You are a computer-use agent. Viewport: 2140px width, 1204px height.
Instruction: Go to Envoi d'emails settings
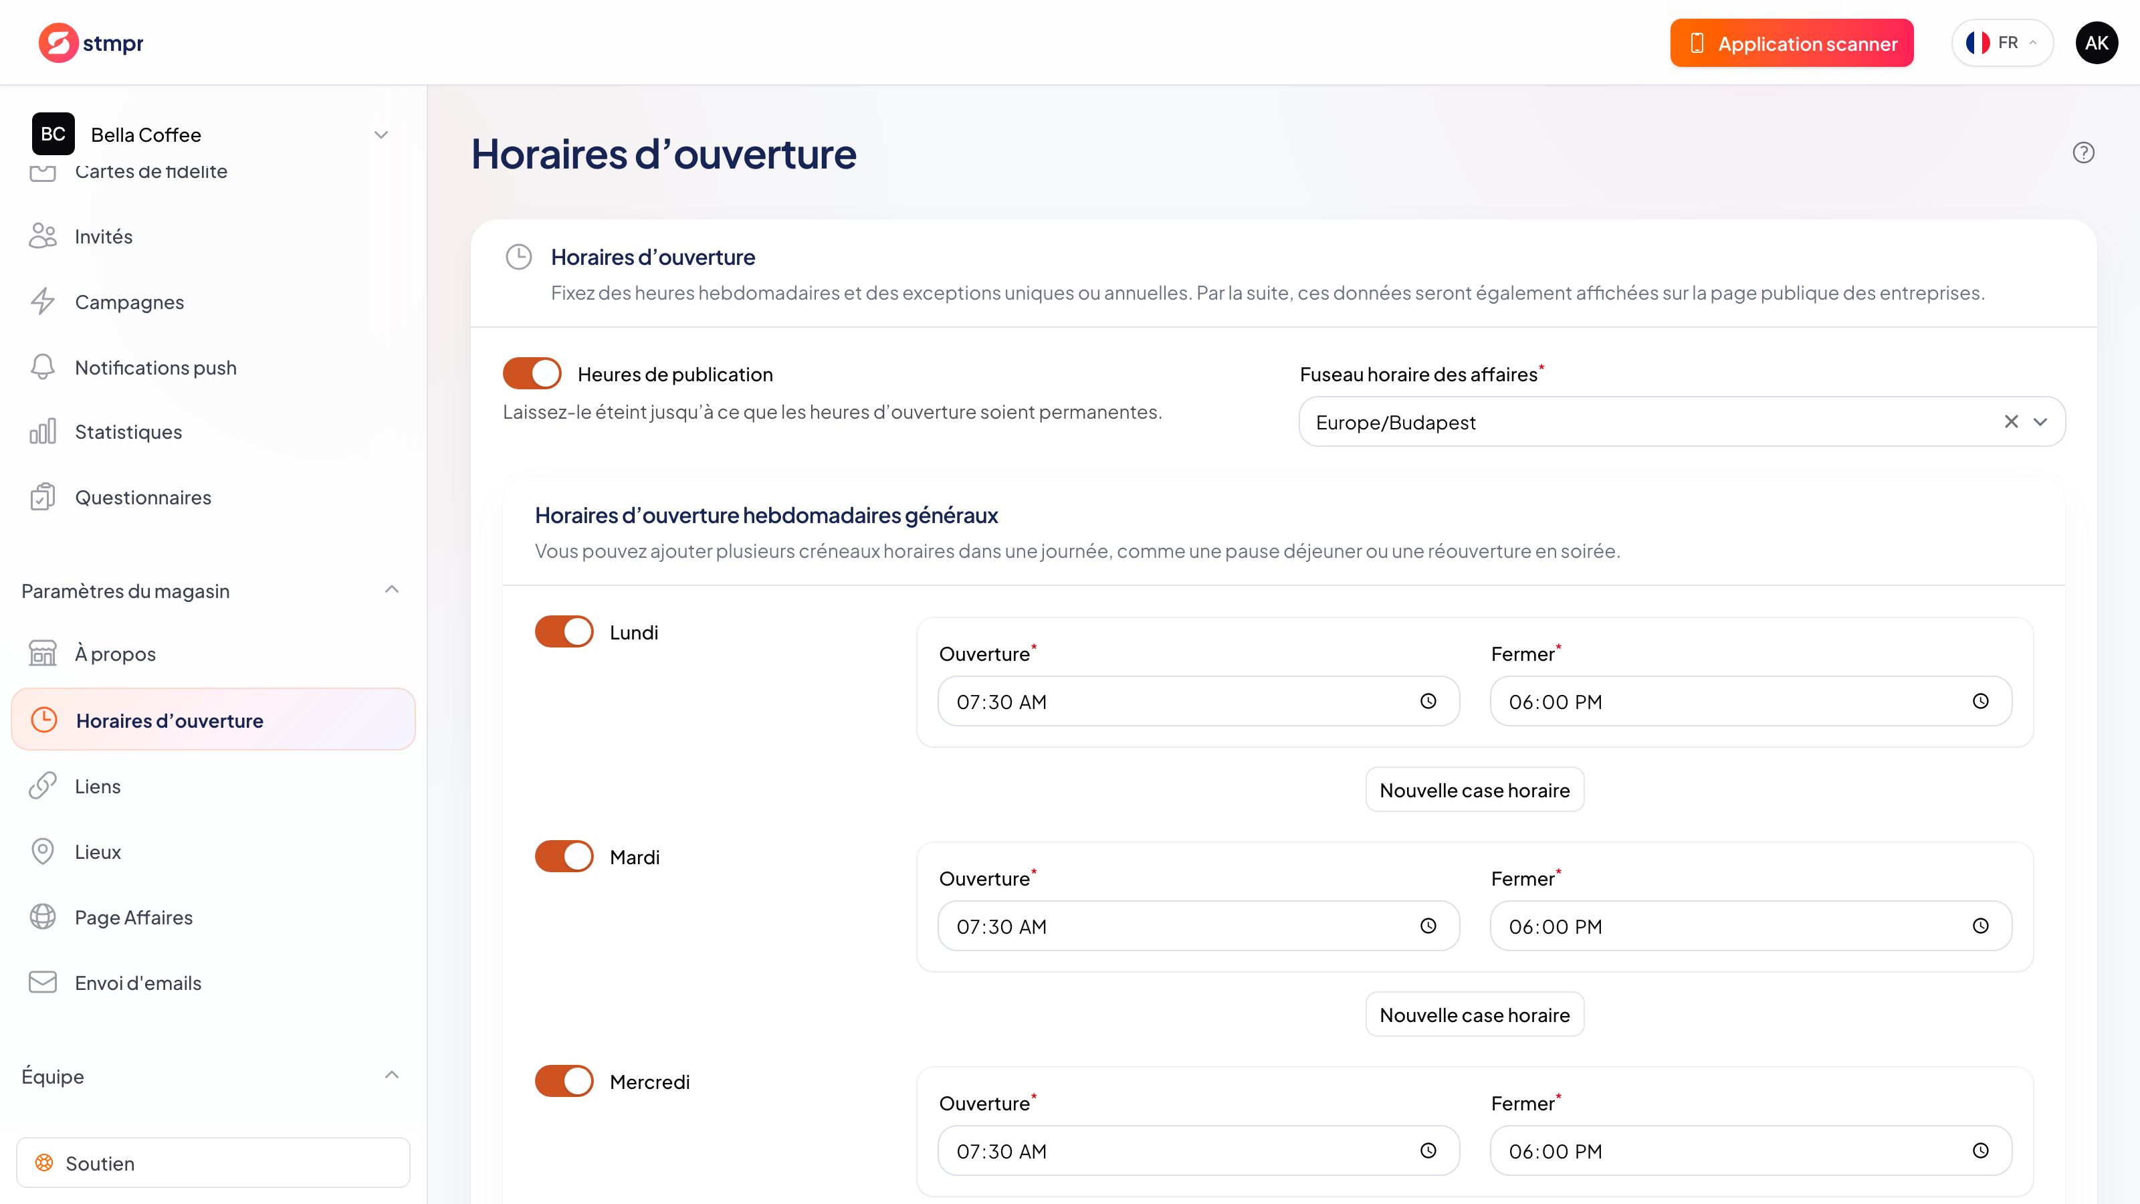(x=213, y=982)
